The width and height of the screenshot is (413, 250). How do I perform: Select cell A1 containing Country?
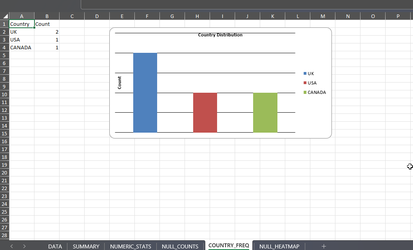pyautogui.click(x=22, y=24)
